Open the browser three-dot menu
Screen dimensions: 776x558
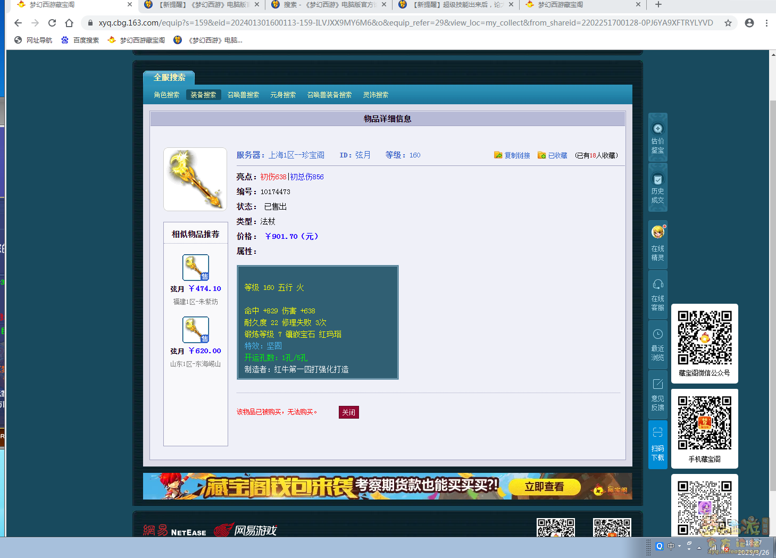pyautogui.click(x=766, y=23)
